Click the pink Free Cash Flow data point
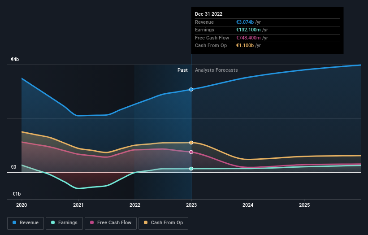 click(191, 152)
